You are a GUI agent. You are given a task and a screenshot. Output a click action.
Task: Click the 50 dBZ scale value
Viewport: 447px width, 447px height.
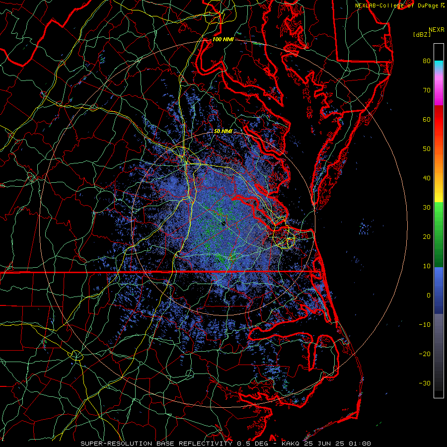[x=427, y=149]
